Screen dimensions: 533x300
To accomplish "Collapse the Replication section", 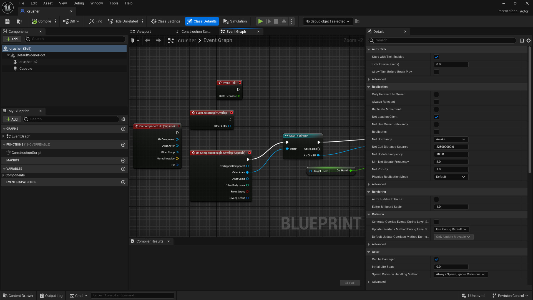I will click(369, 87).
